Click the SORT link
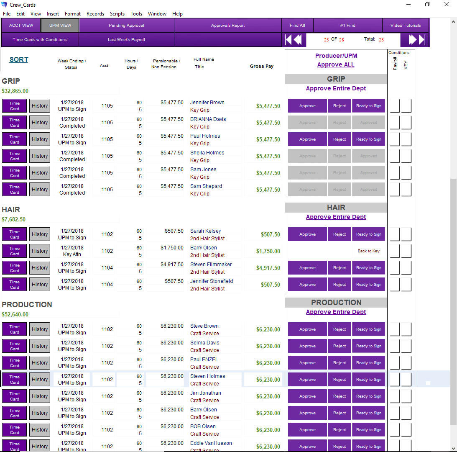This screenshot has height=452, width=457. tap(19, 59)
